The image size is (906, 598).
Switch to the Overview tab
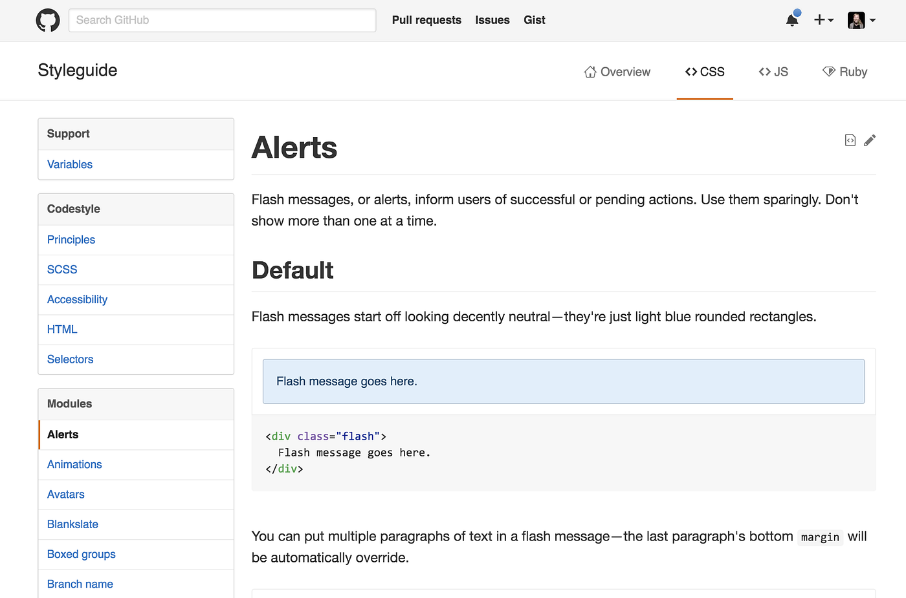coord(617,72)
